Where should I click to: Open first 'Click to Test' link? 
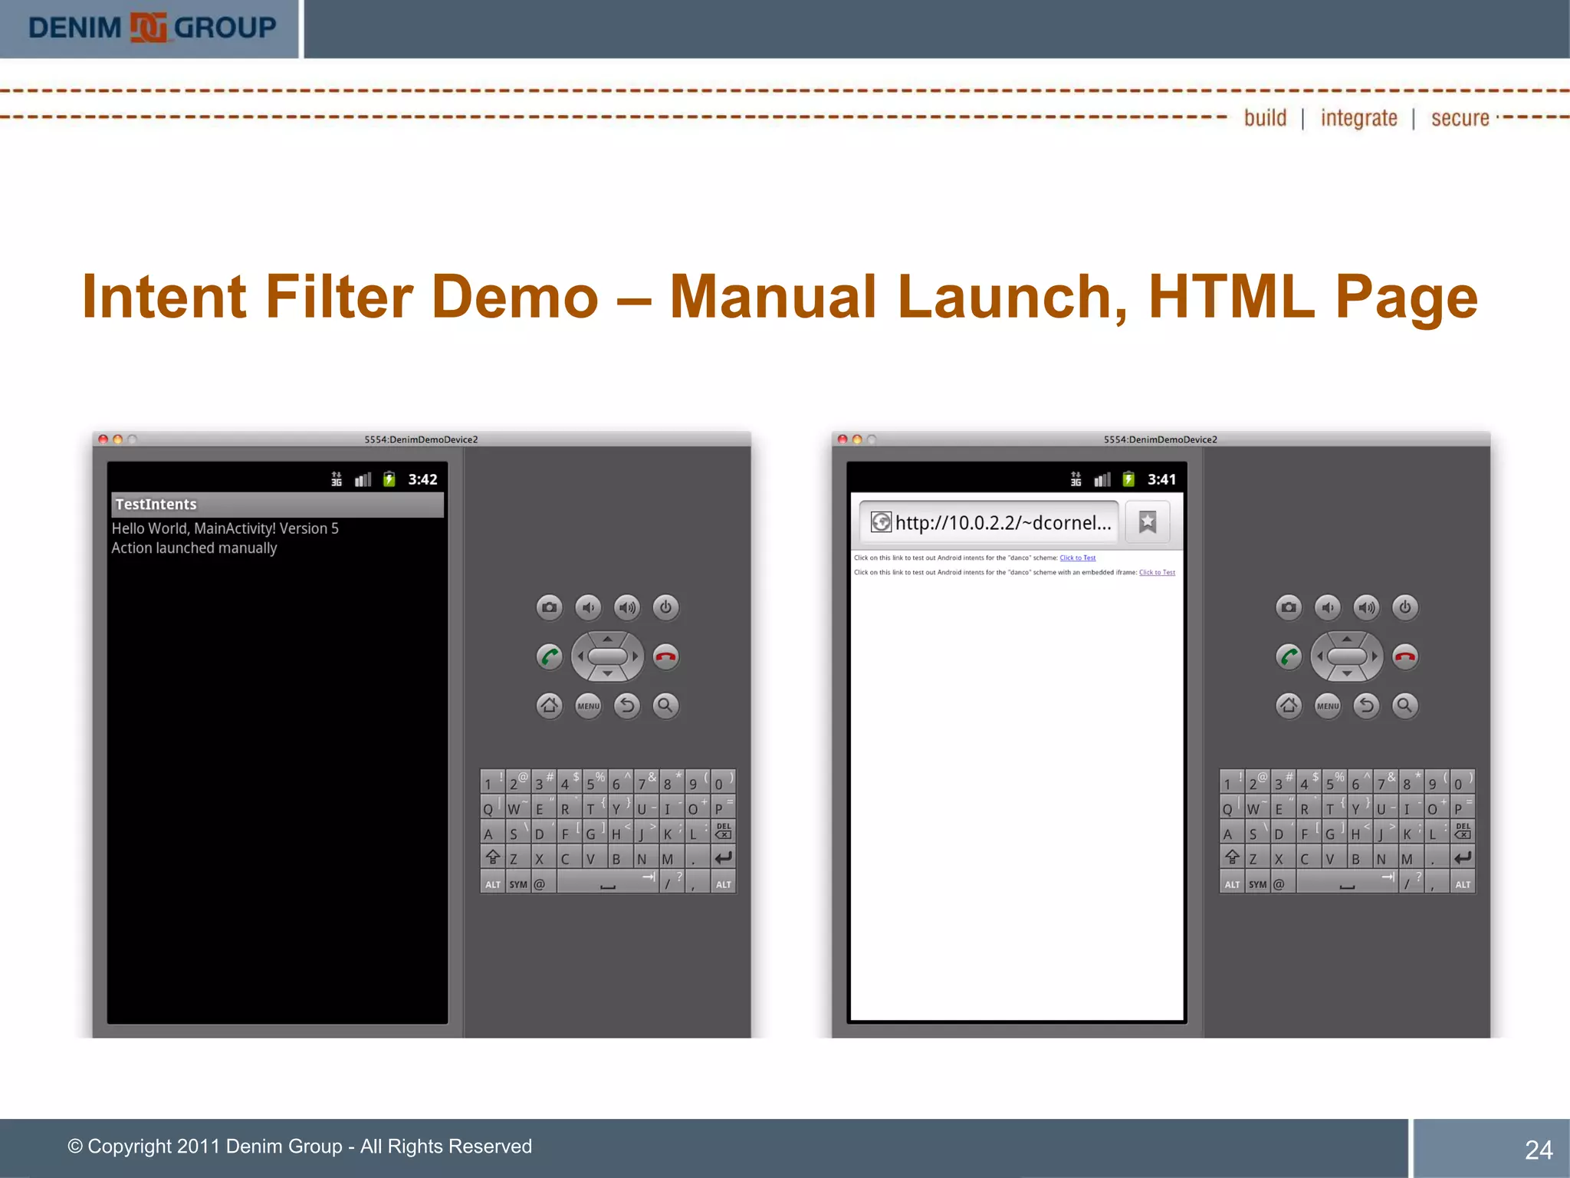(1078, 558)
